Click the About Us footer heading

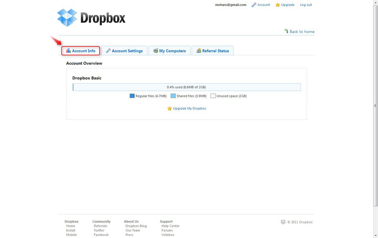point(131,221)
